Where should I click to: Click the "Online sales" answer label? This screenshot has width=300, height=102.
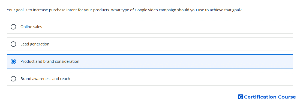coord(31,27)
